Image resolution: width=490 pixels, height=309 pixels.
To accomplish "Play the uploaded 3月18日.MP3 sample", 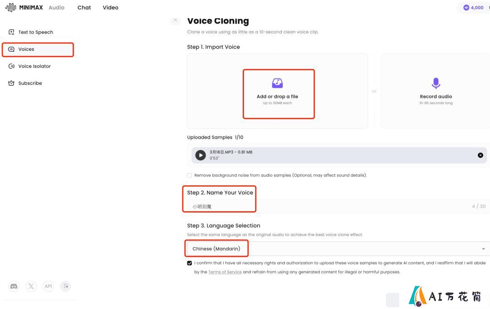I will (x=201, y=155).
